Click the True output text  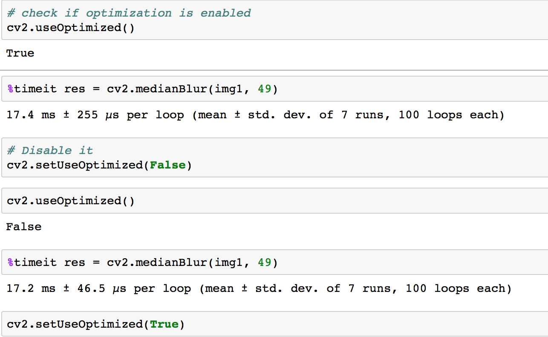click(20, 53)
